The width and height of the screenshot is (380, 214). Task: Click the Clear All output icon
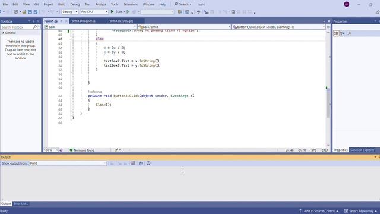[133, 163]
